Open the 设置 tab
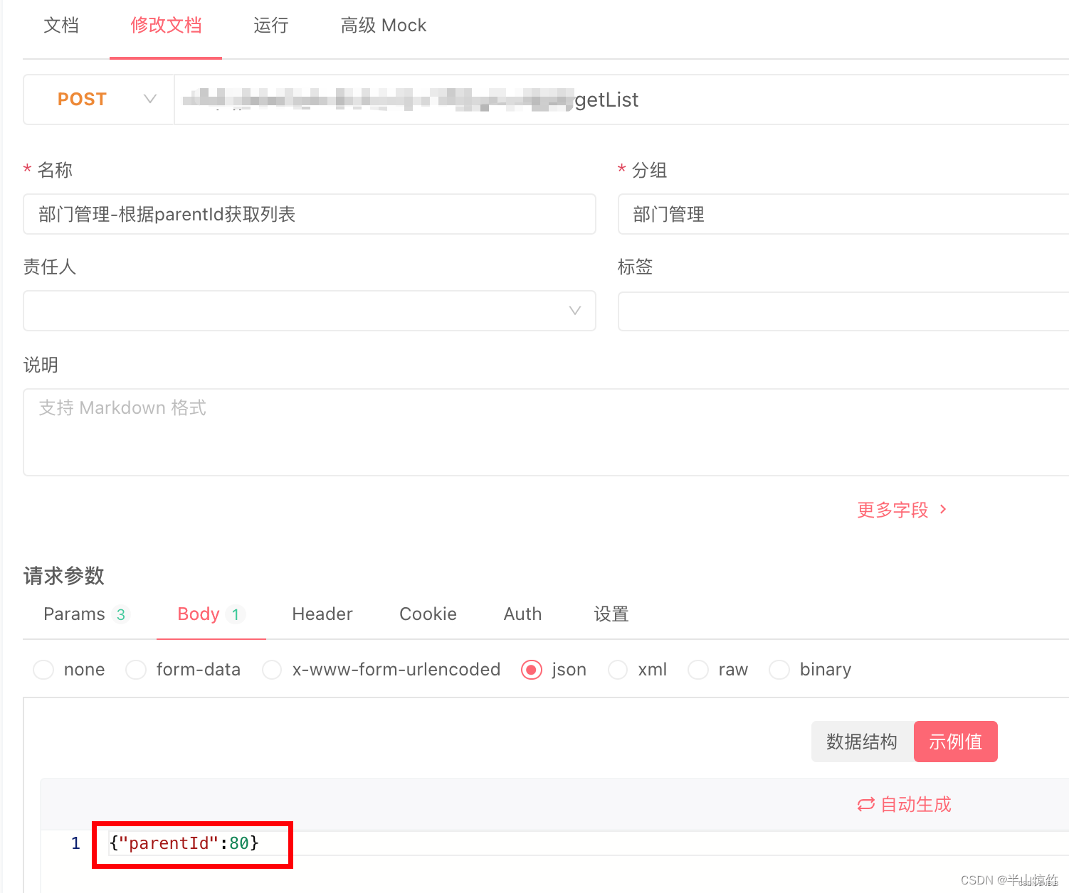The image size is (1069, 893). coord(611,614)
